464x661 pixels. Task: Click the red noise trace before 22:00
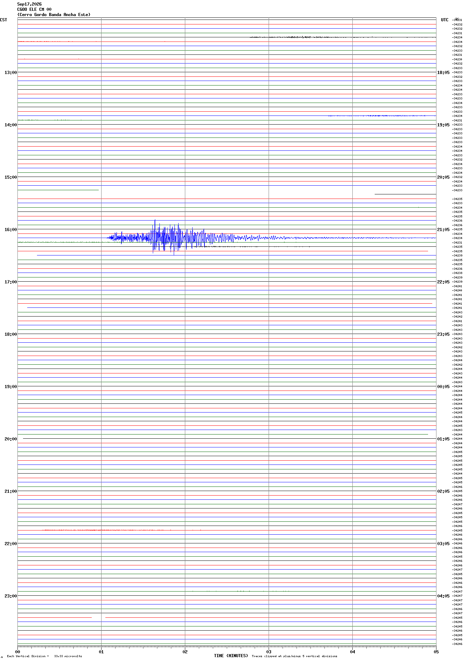click(121, 530)
